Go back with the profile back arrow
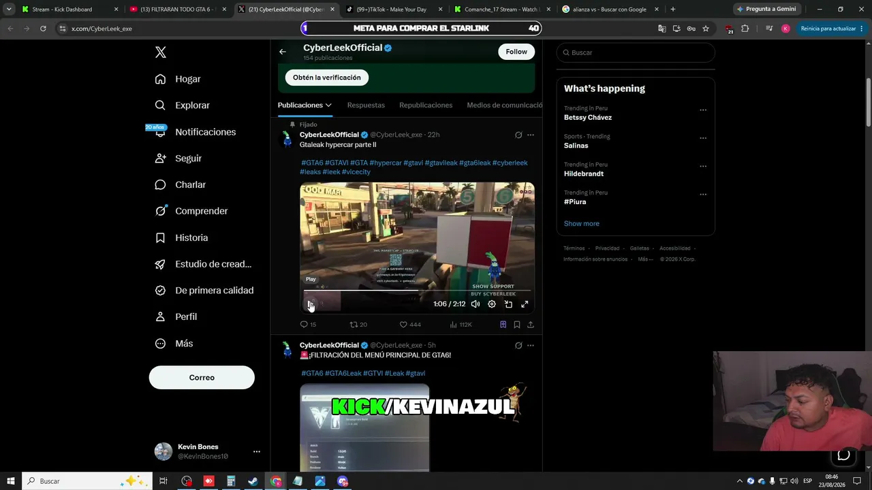 (283, 52)
